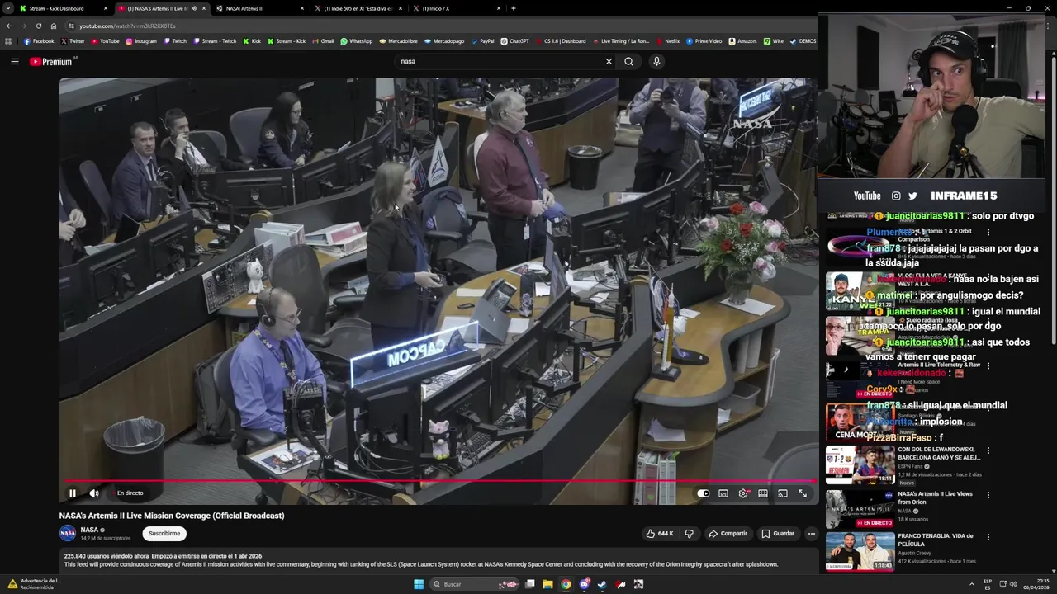The height and width of the screenshot is (594, 1057).
Task: Pause the NASA live video
Action: pyautogui.click(x=73, y=493)
